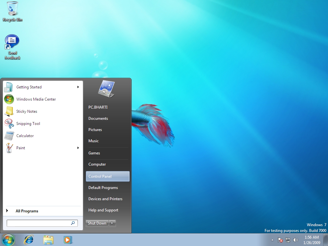
Task: Expand the Getting Started submenu
Action: (x=78, y=87)
